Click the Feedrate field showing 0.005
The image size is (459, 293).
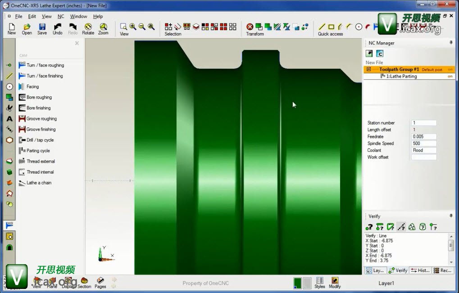[x=423, y=136]
